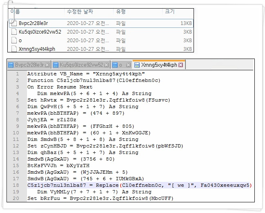The height and width of the screenshot is (213, 265).
Task: Switch to the Bvpc2r28le3r tab
Action: coord(29,65)
